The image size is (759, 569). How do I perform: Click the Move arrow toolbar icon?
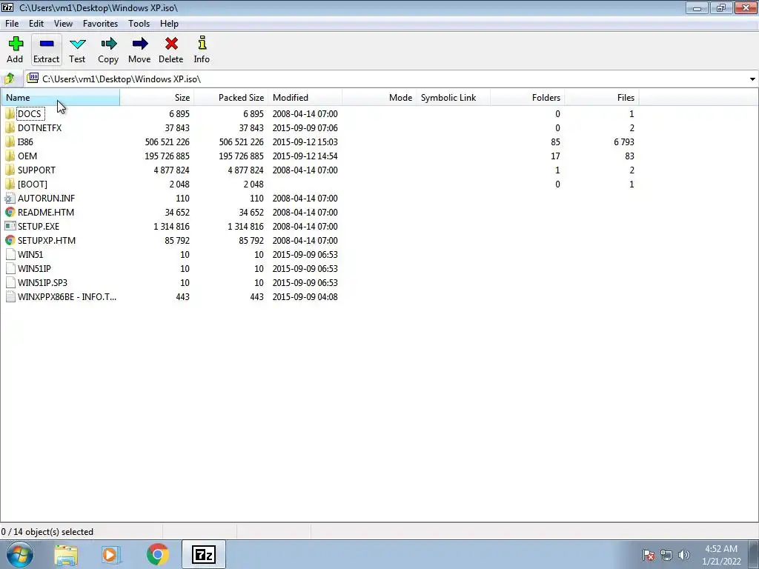point(139,44)
